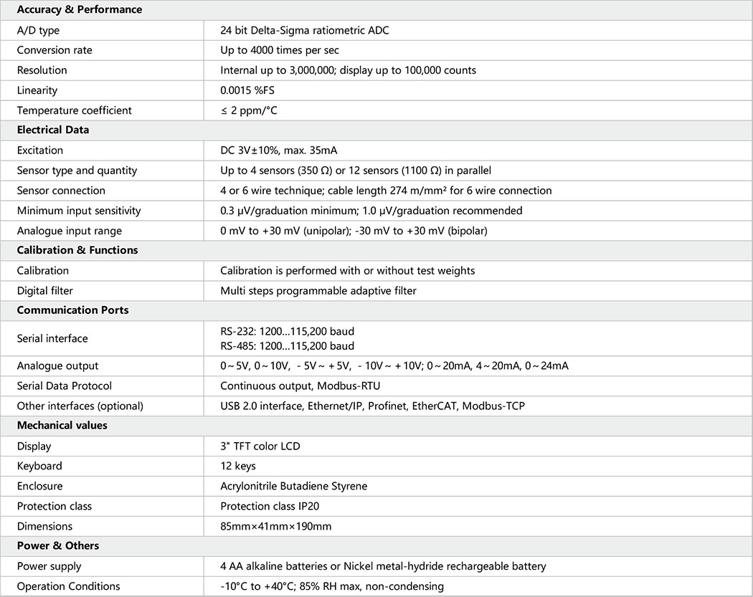Select the Serial Data Protocol label

point(65,386)
